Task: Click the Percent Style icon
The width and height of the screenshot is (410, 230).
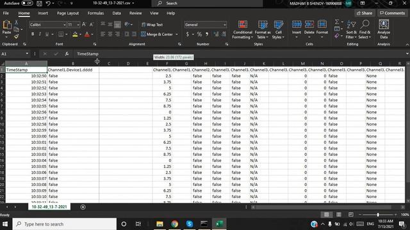Action: (x=199, y=34)
